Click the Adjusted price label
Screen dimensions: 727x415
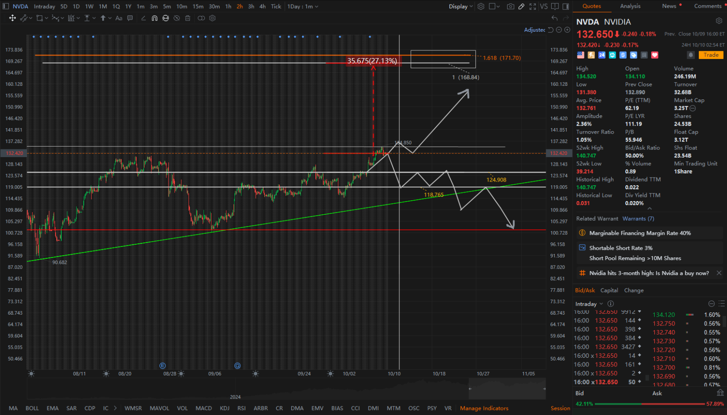point(535,30)
